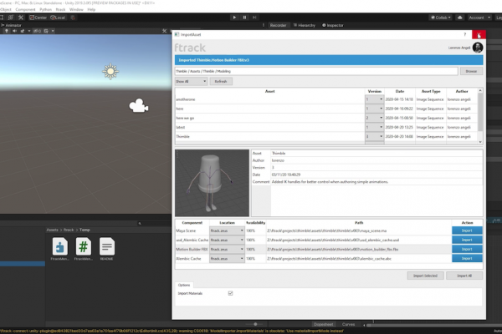
Task: Open the Component menu
Action: click(25, 9)
